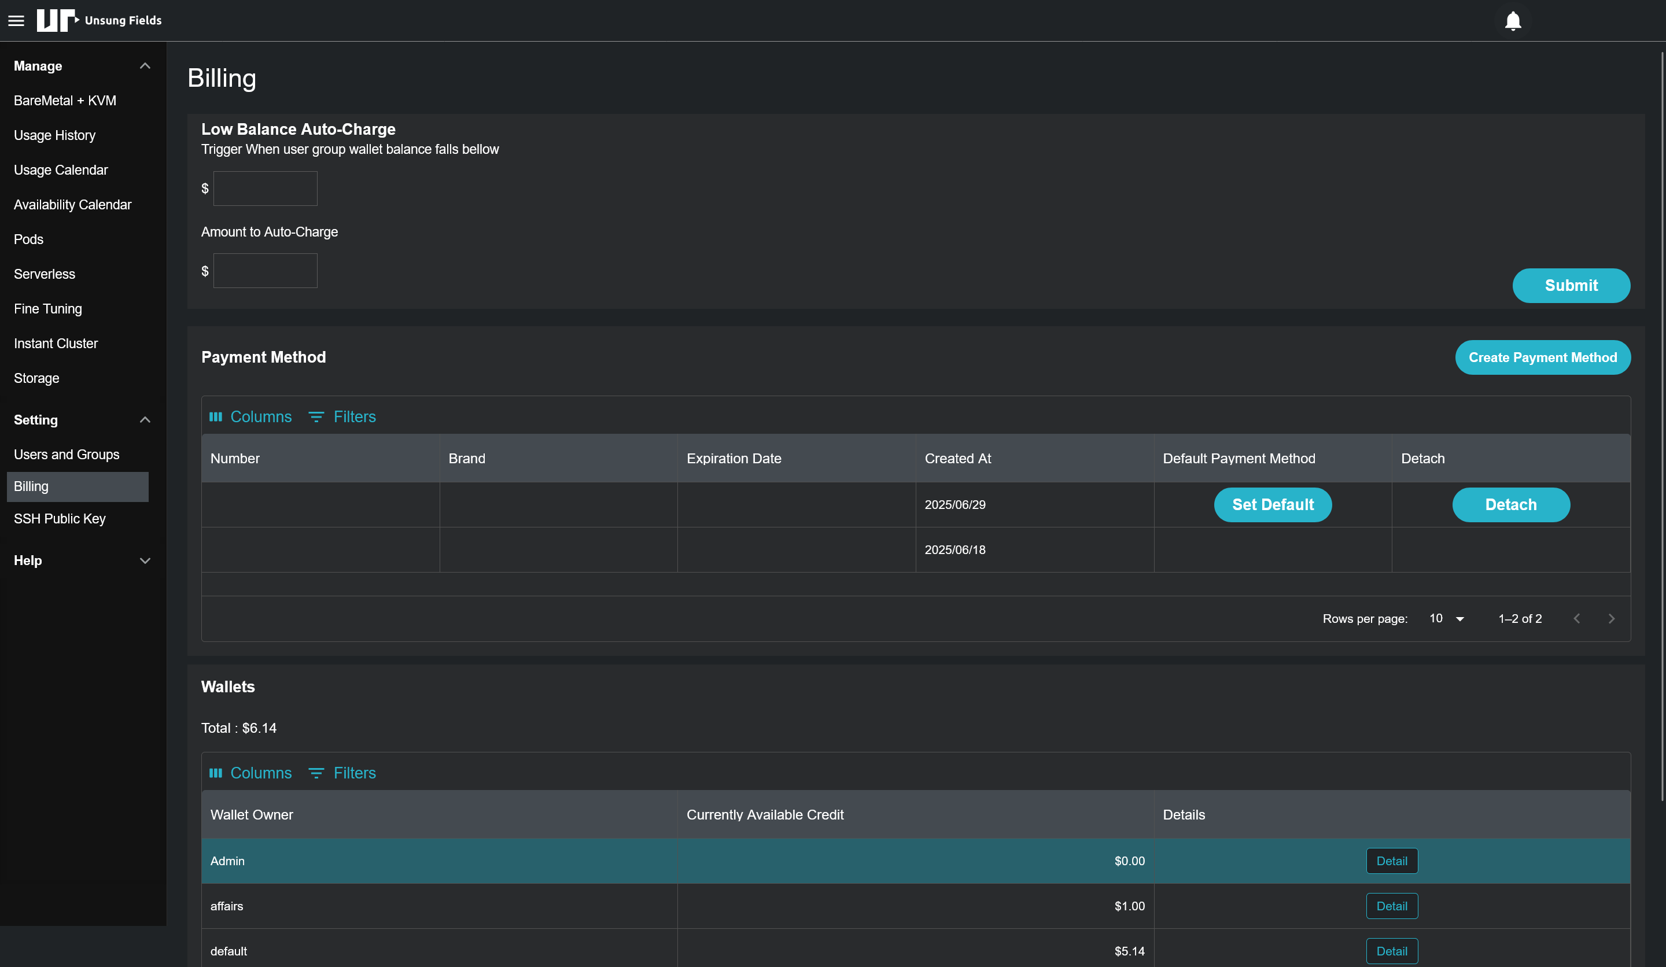1666x967 pixels.
Task: Open the hamburger navigation menu
Action: pos(16,20)
